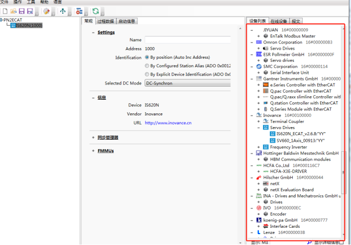Open the 操作 menu
Image resolution: width=351 pixels, height=245 pixels.
pos(17,2)
